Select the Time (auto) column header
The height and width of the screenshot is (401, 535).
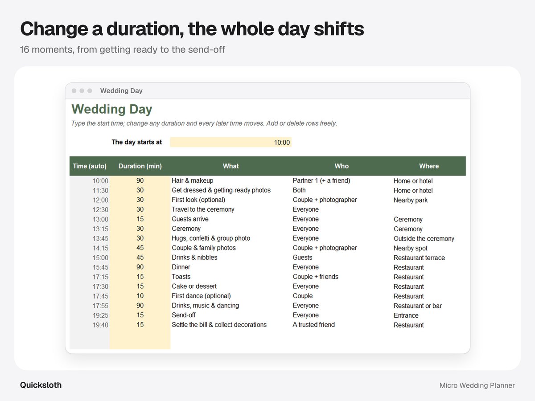click(x=90, y=166)
